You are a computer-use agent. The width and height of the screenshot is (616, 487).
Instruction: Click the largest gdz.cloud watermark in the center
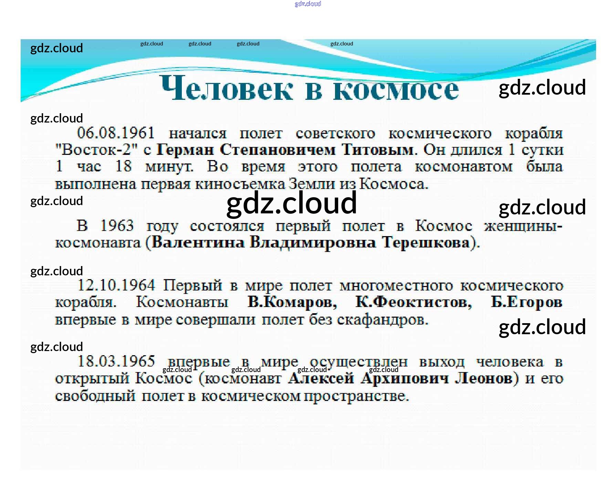(x=291, y=203)
